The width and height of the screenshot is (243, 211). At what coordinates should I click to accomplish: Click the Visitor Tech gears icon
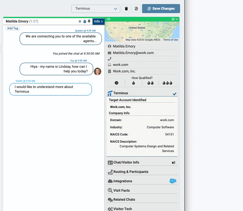pos(110,209)
